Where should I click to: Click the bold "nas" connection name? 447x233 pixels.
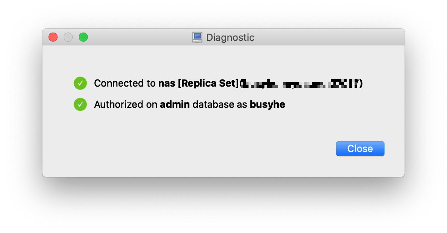click(167, 83)
